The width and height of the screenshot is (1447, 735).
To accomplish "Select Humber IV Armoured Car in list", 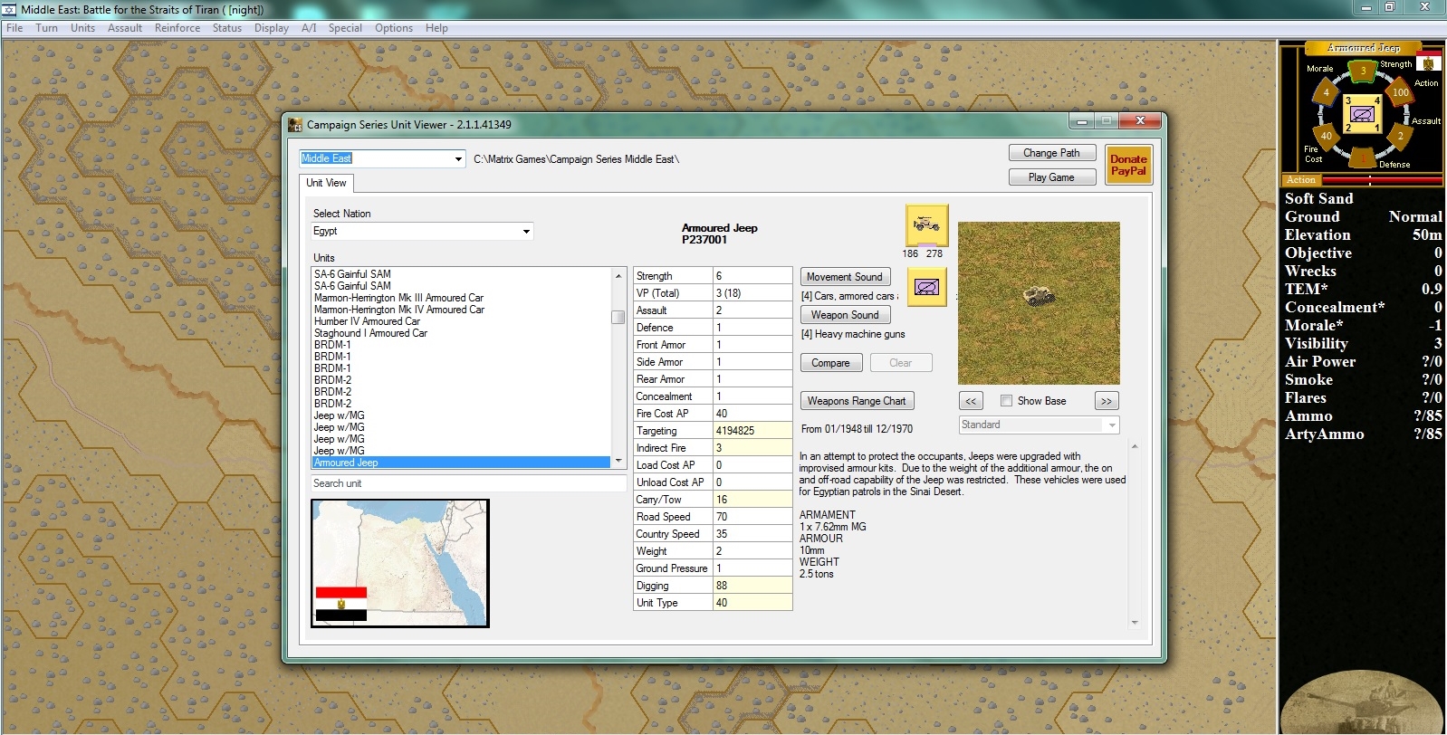I will point(367,321).
